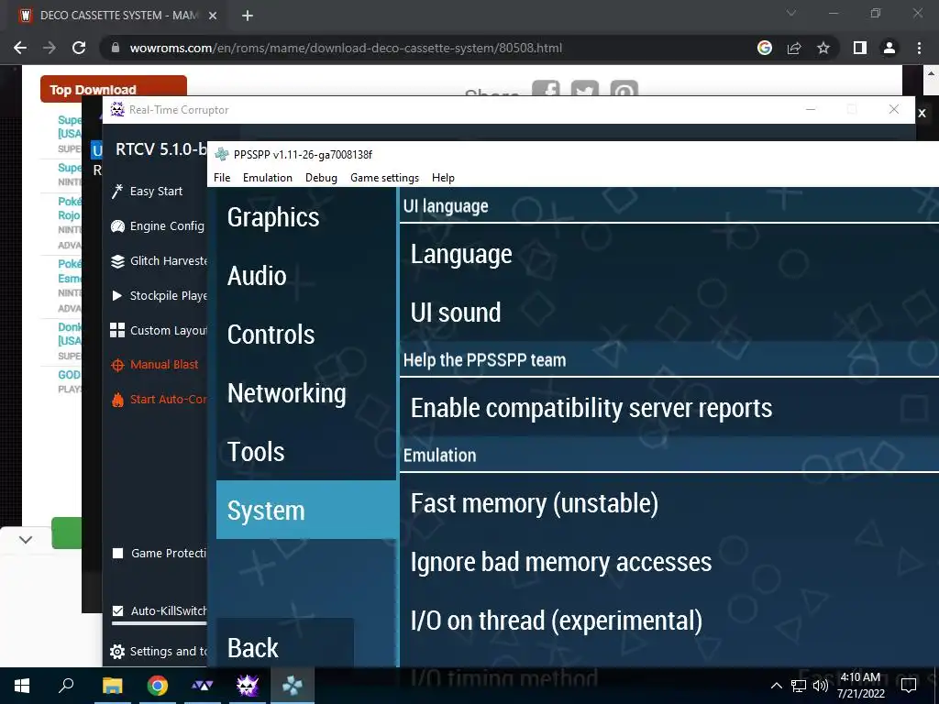
Task: Show hidden system tray icons
Action: click(776, 686)
